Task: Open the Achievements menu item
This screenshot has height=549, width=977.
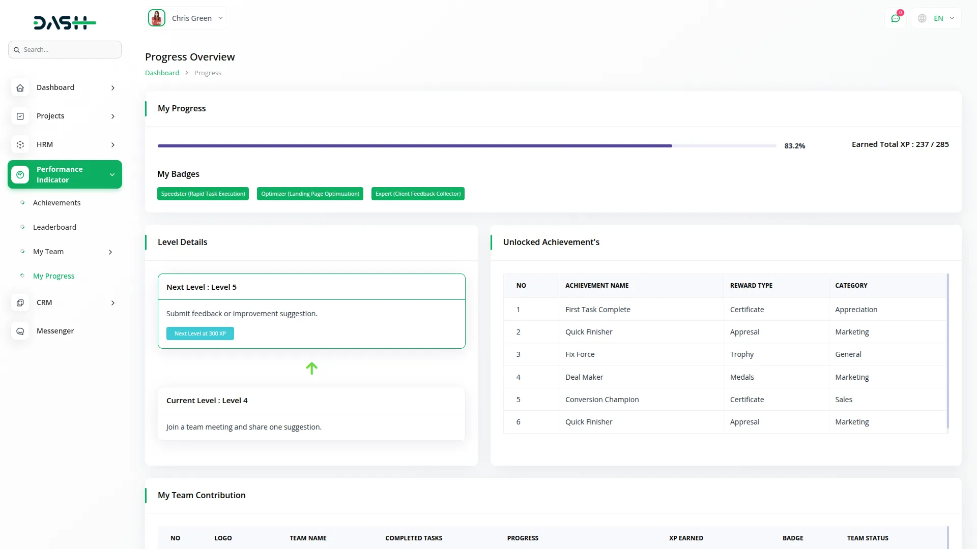Action: (x=56, y=203)
